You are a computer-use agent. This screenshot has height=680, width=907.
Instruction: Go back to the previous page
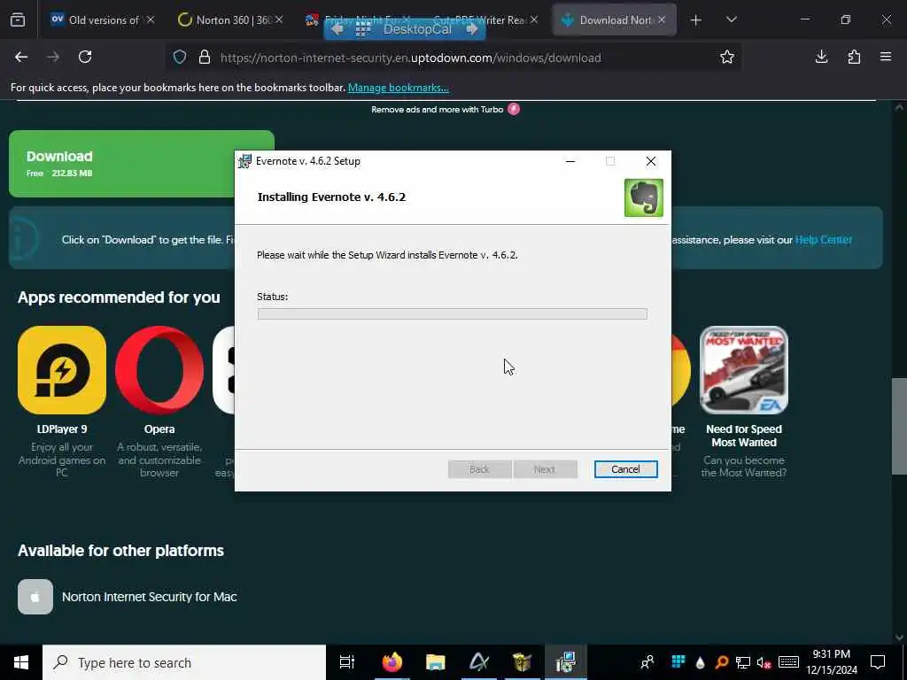(x=21, y=57)
